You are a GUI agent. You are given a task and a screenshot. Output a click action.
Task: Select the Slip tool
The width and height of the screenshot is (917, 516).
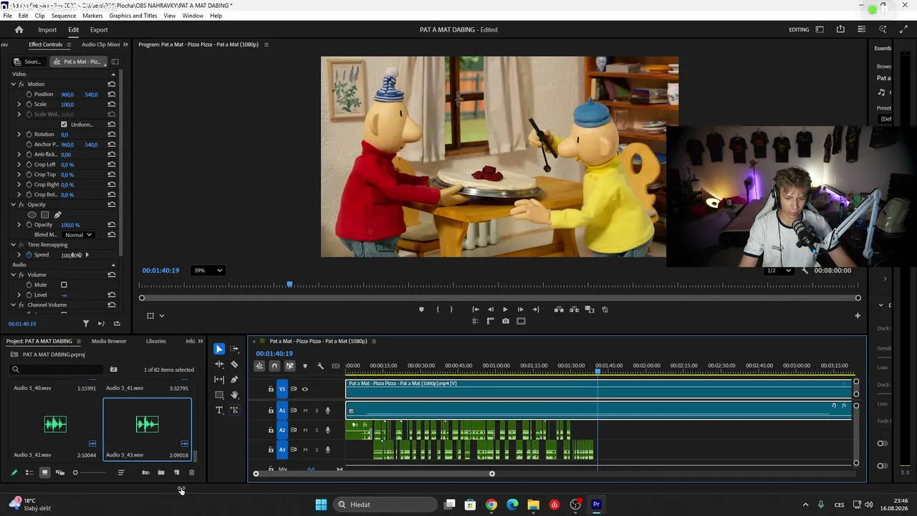[x=219, y=379]
